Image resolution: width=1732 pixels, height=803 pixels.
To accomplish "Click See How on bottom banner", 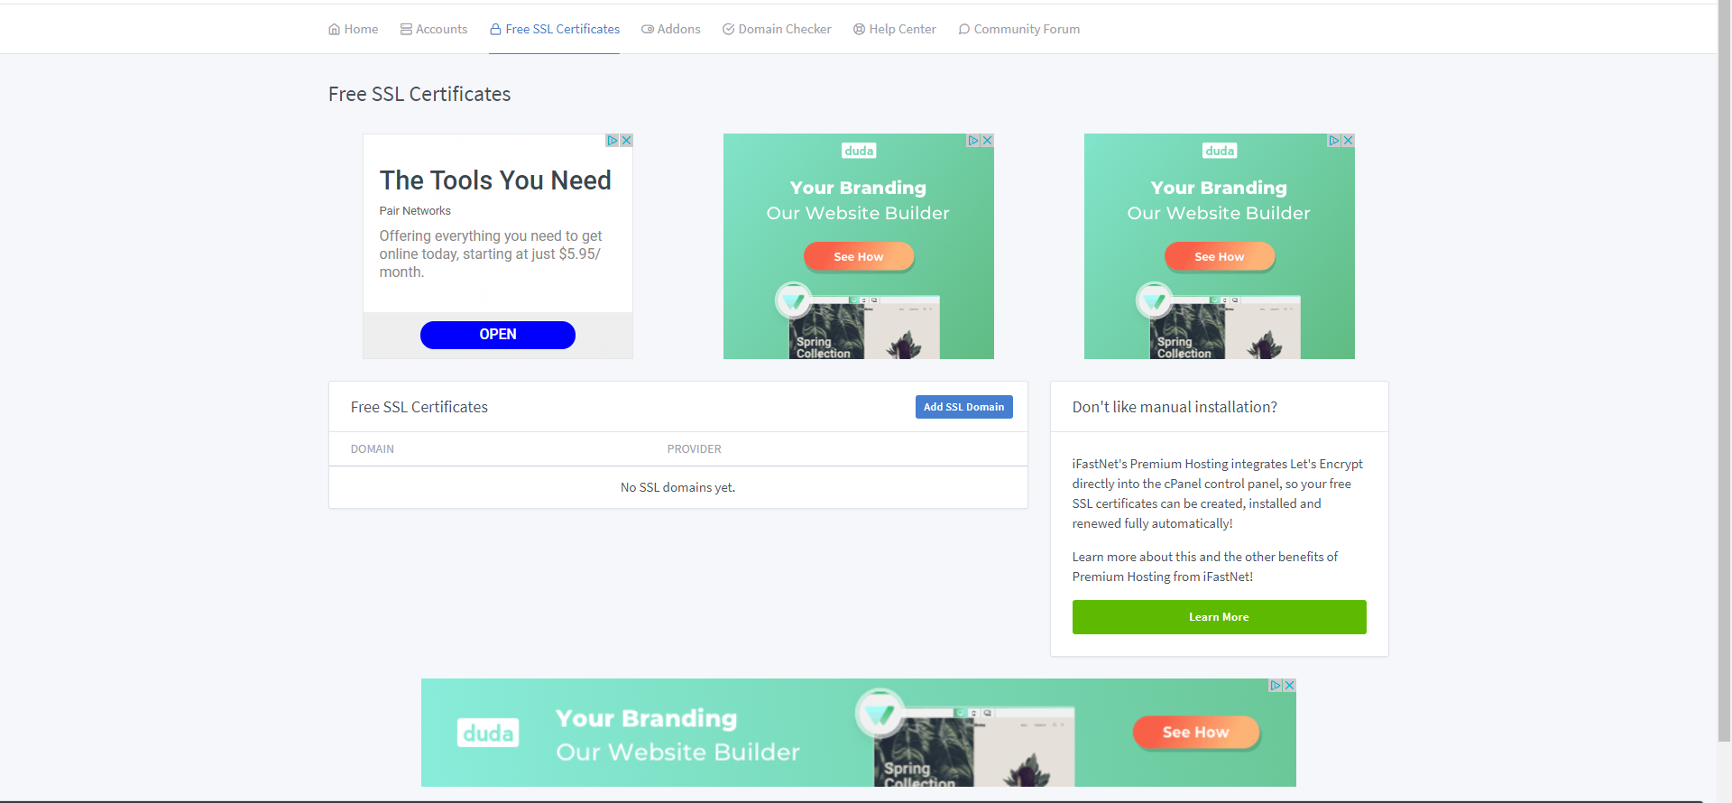I will tap(1195, 733).
